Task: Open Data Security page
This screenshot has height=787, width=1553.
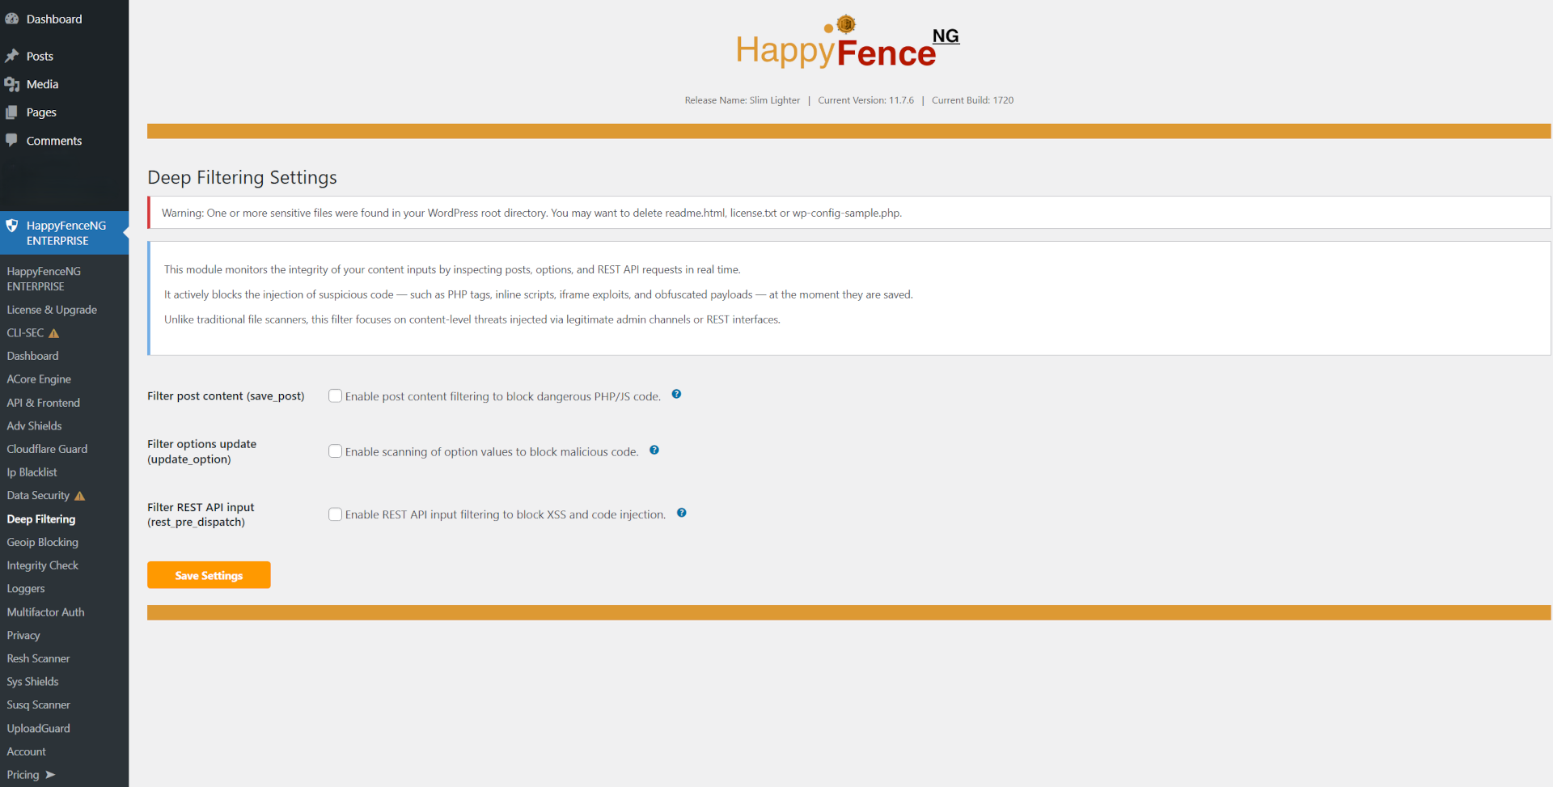Action: click(38, 496)
